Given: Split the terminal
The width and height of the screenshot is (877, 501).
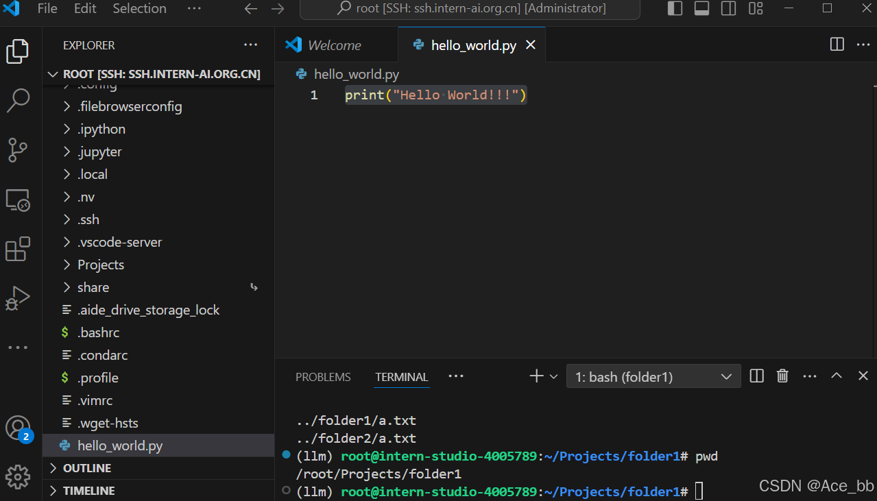Looking at the screenshot, I should point(757,376).
